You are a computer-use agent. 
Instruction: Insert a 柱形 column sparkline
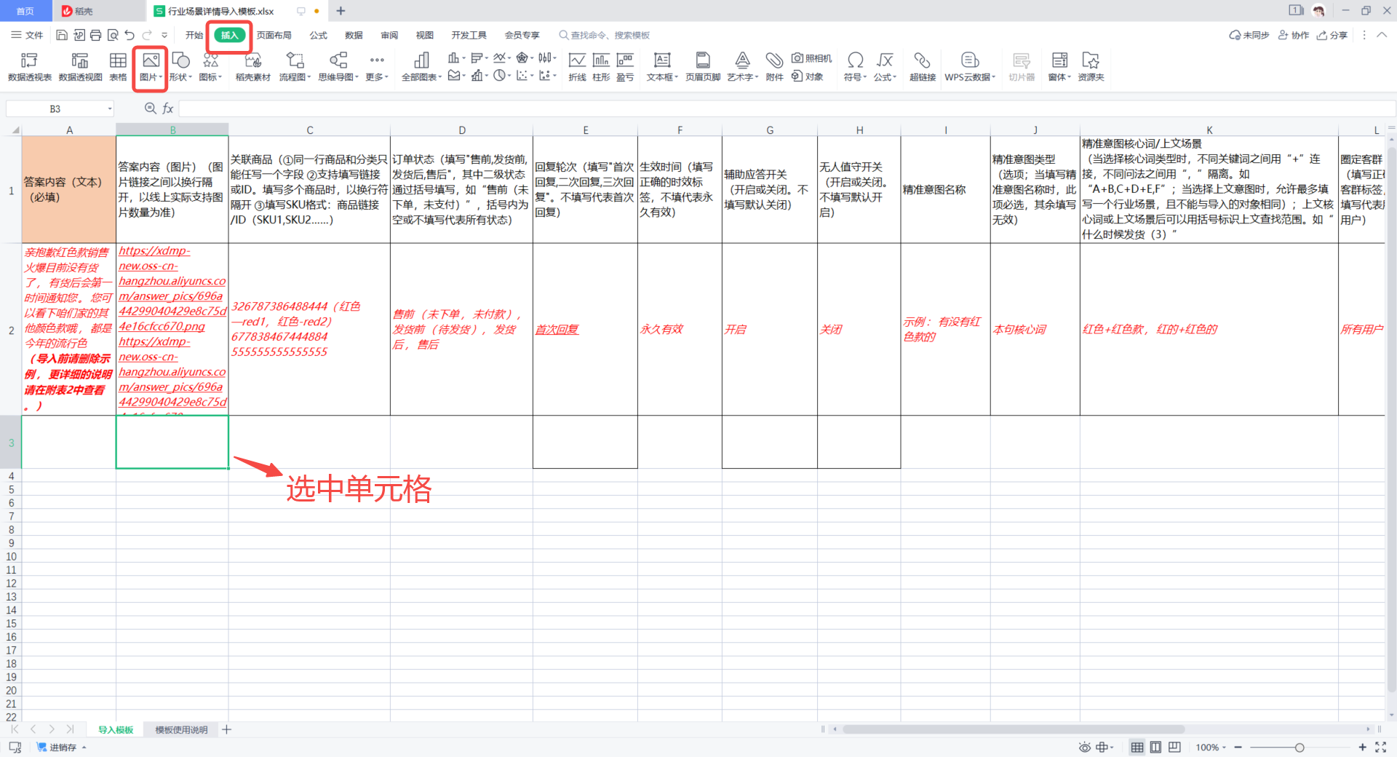pos(601,67)
